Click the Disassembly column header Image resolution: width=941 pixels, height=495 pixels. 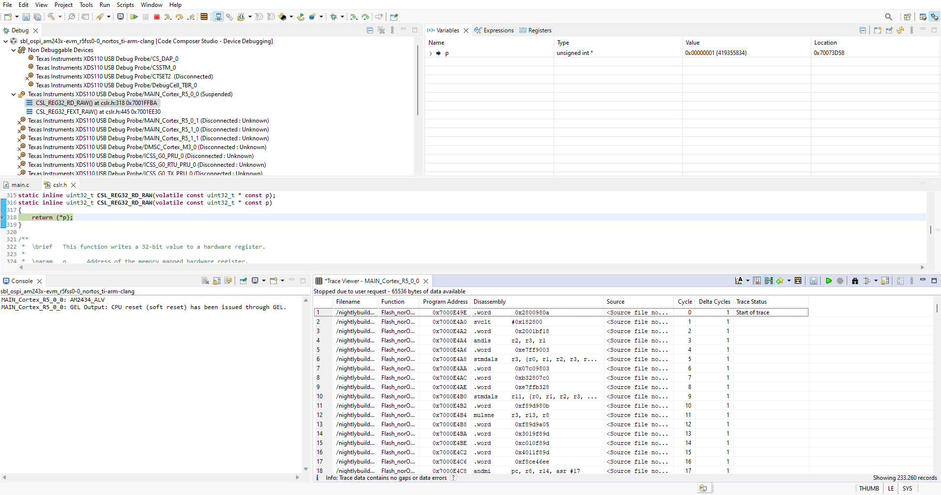tap(537, 302)
